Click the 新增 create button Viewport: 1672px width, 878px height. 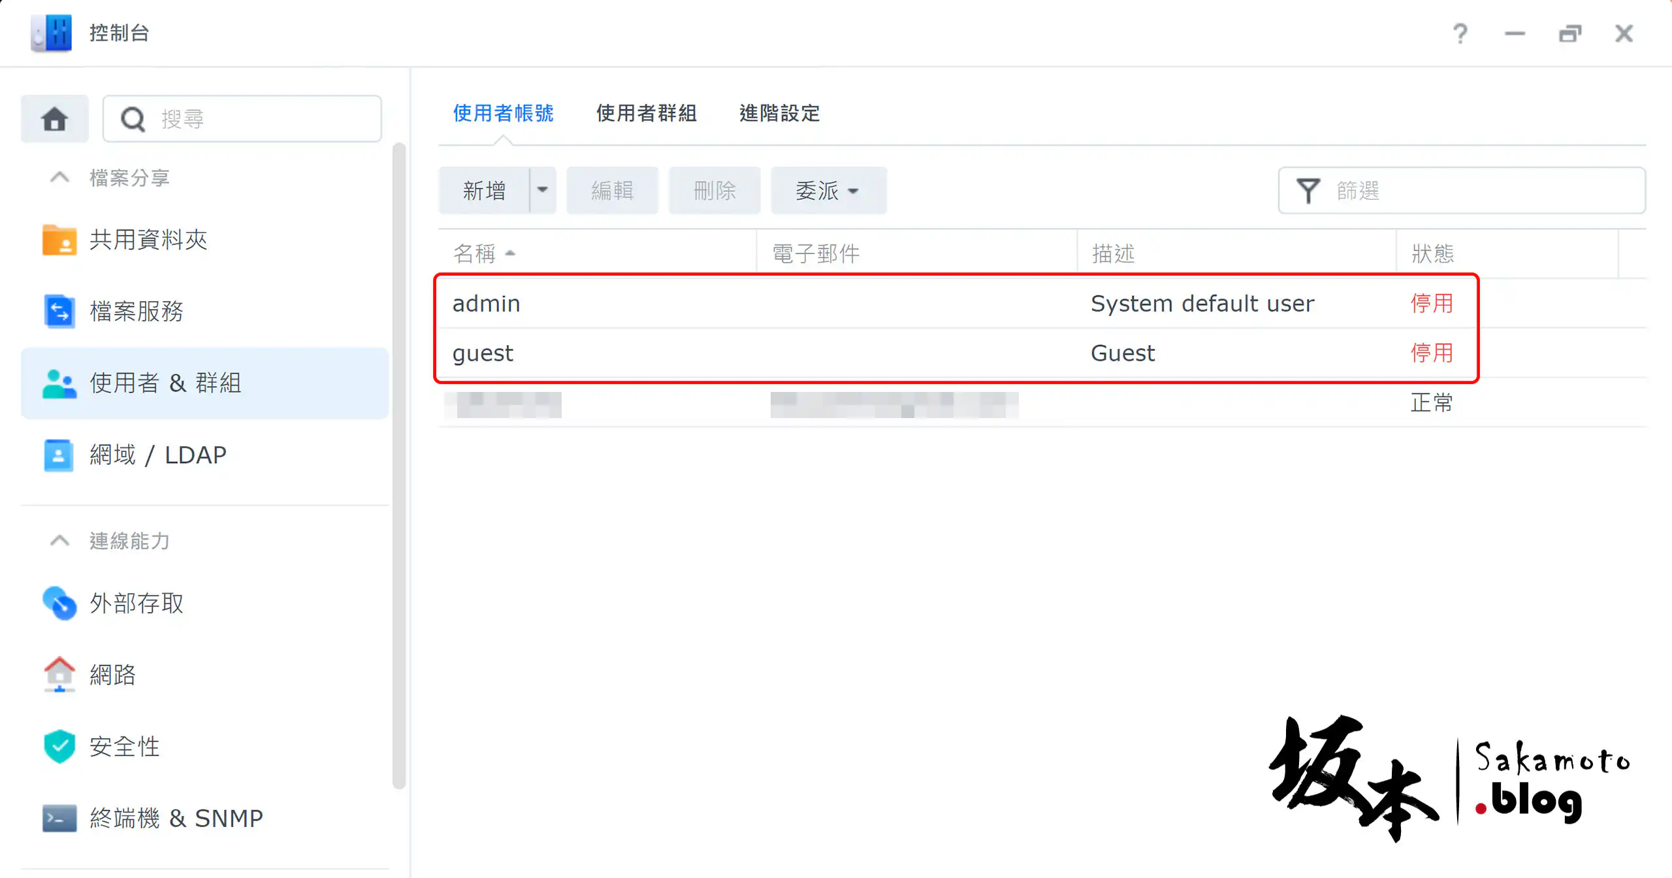(484, 190)
